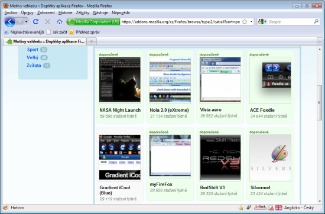325x214 pixels.
Task: Open the Velký category link
Action: coord(32,57)
